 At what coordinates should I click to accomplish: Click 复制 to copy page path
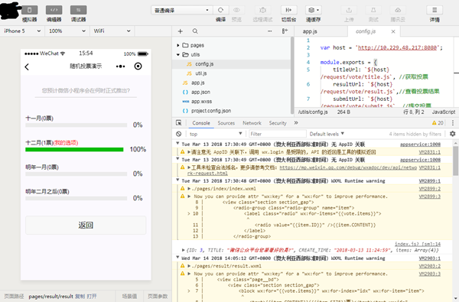pos(80,296)
